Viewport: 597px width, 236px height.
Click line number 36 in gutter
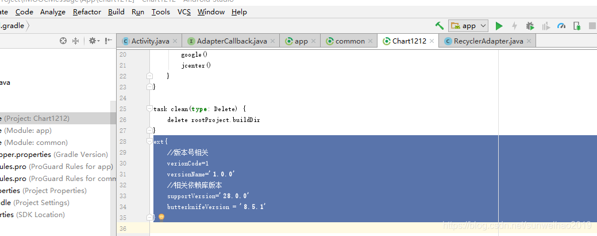coord(122,229)
